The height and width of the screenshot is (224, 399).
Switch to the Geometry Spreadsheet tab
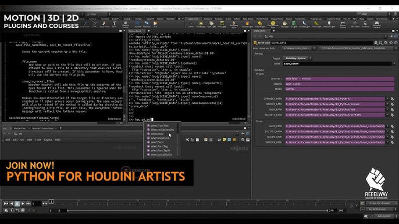click(43, 128)
